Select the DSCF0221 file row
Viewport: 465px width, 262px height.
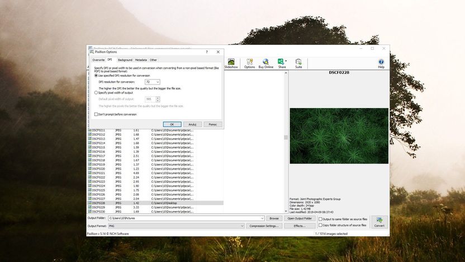tap(155, 173)
